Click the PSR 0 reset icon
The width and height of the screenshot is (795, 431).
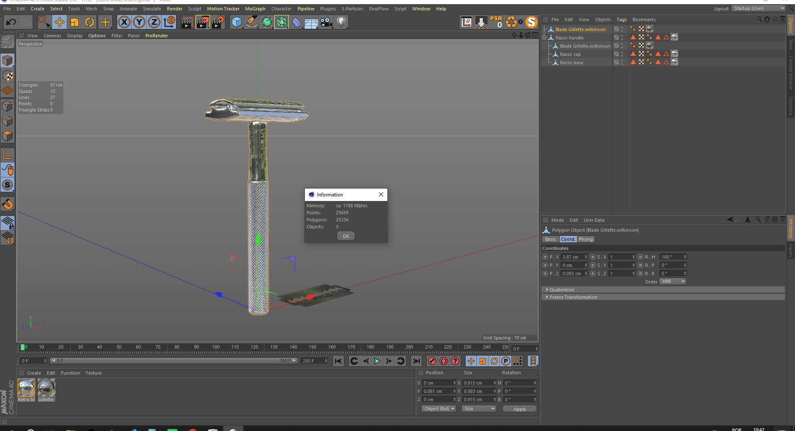496,22
